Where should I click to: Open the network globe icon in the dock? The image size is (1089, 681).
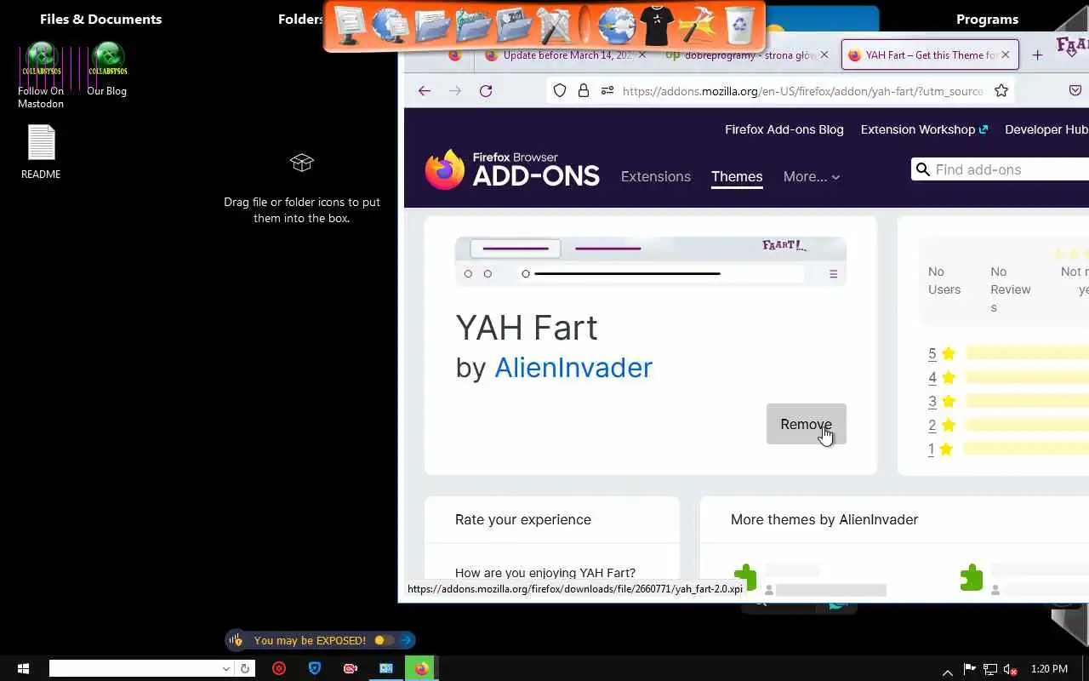coord(391,26)
